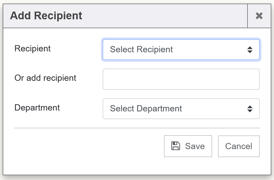Click the word Save in button
Image resolution: width=274 pixels, height=180 pixels.
(195, 146)
